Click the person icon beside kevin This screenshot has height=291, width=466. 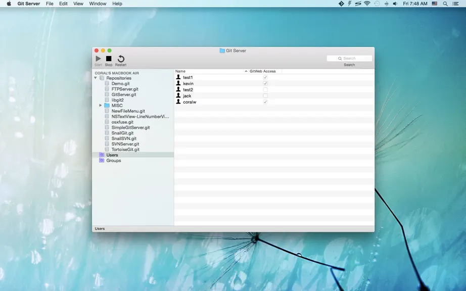(x=178, y=83)
